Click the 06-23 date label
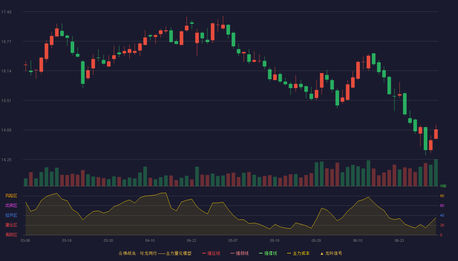 click(x=399, y=240)
